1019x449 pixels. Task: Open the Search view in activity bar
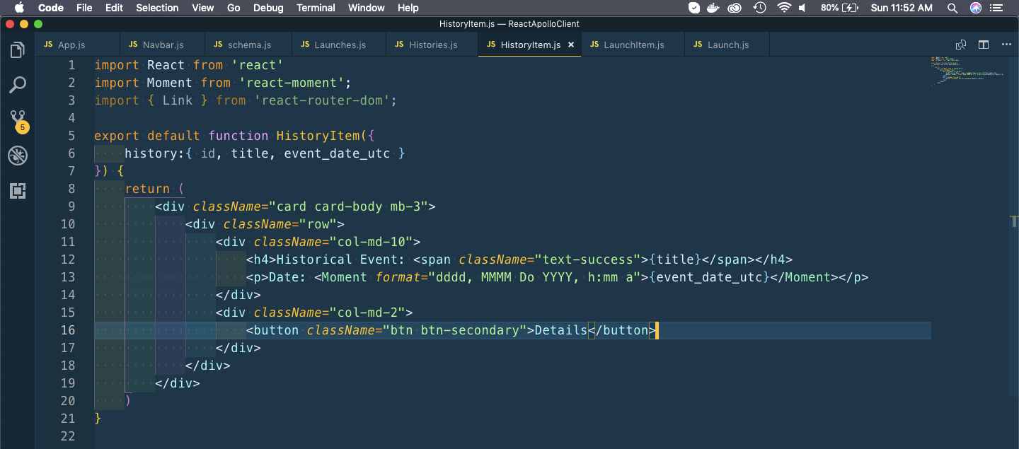(x=18, y=86)
